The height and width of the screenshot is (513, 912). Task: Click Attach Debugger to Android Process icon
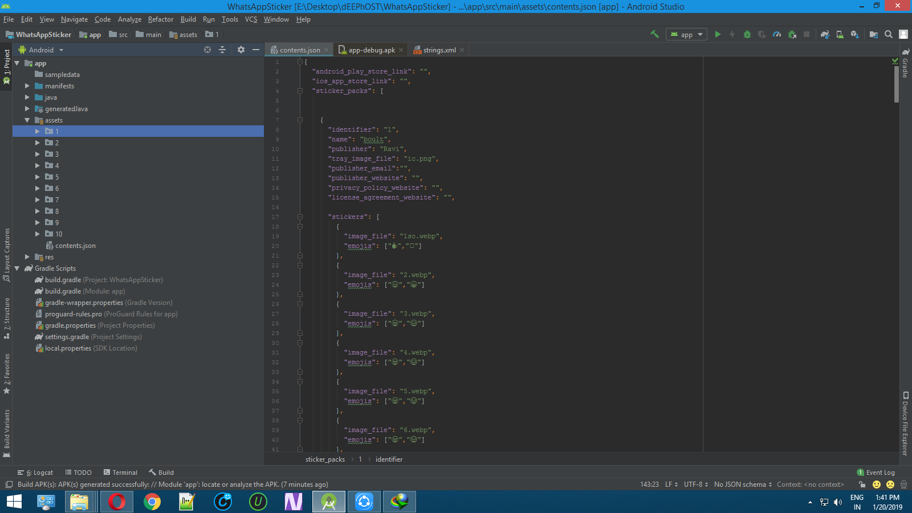coord(792,34)
